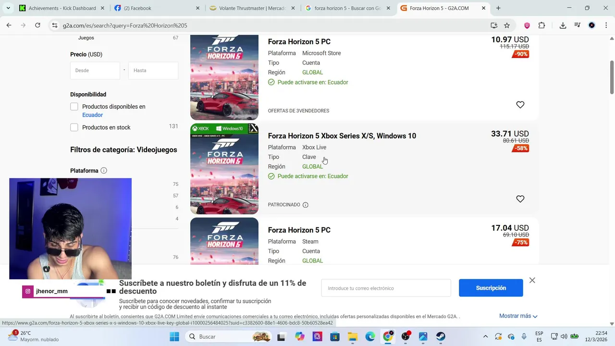
Task: Click the page vertical scrollbar thumb
Action: (612, 77)
